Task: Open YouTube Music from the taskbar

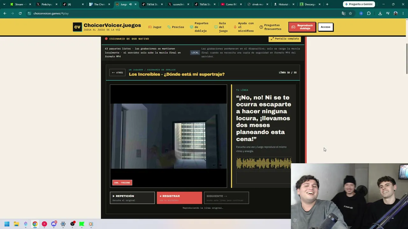Action: click(x=44, y=224)
